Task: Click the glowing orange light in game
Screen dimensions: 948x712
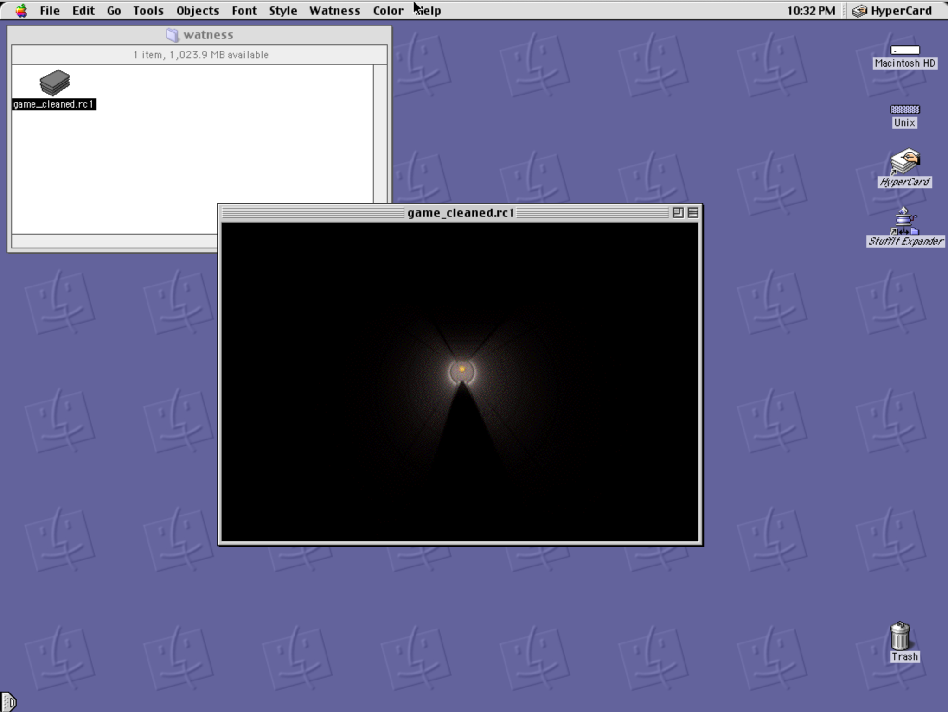Action: click(462, 369)
